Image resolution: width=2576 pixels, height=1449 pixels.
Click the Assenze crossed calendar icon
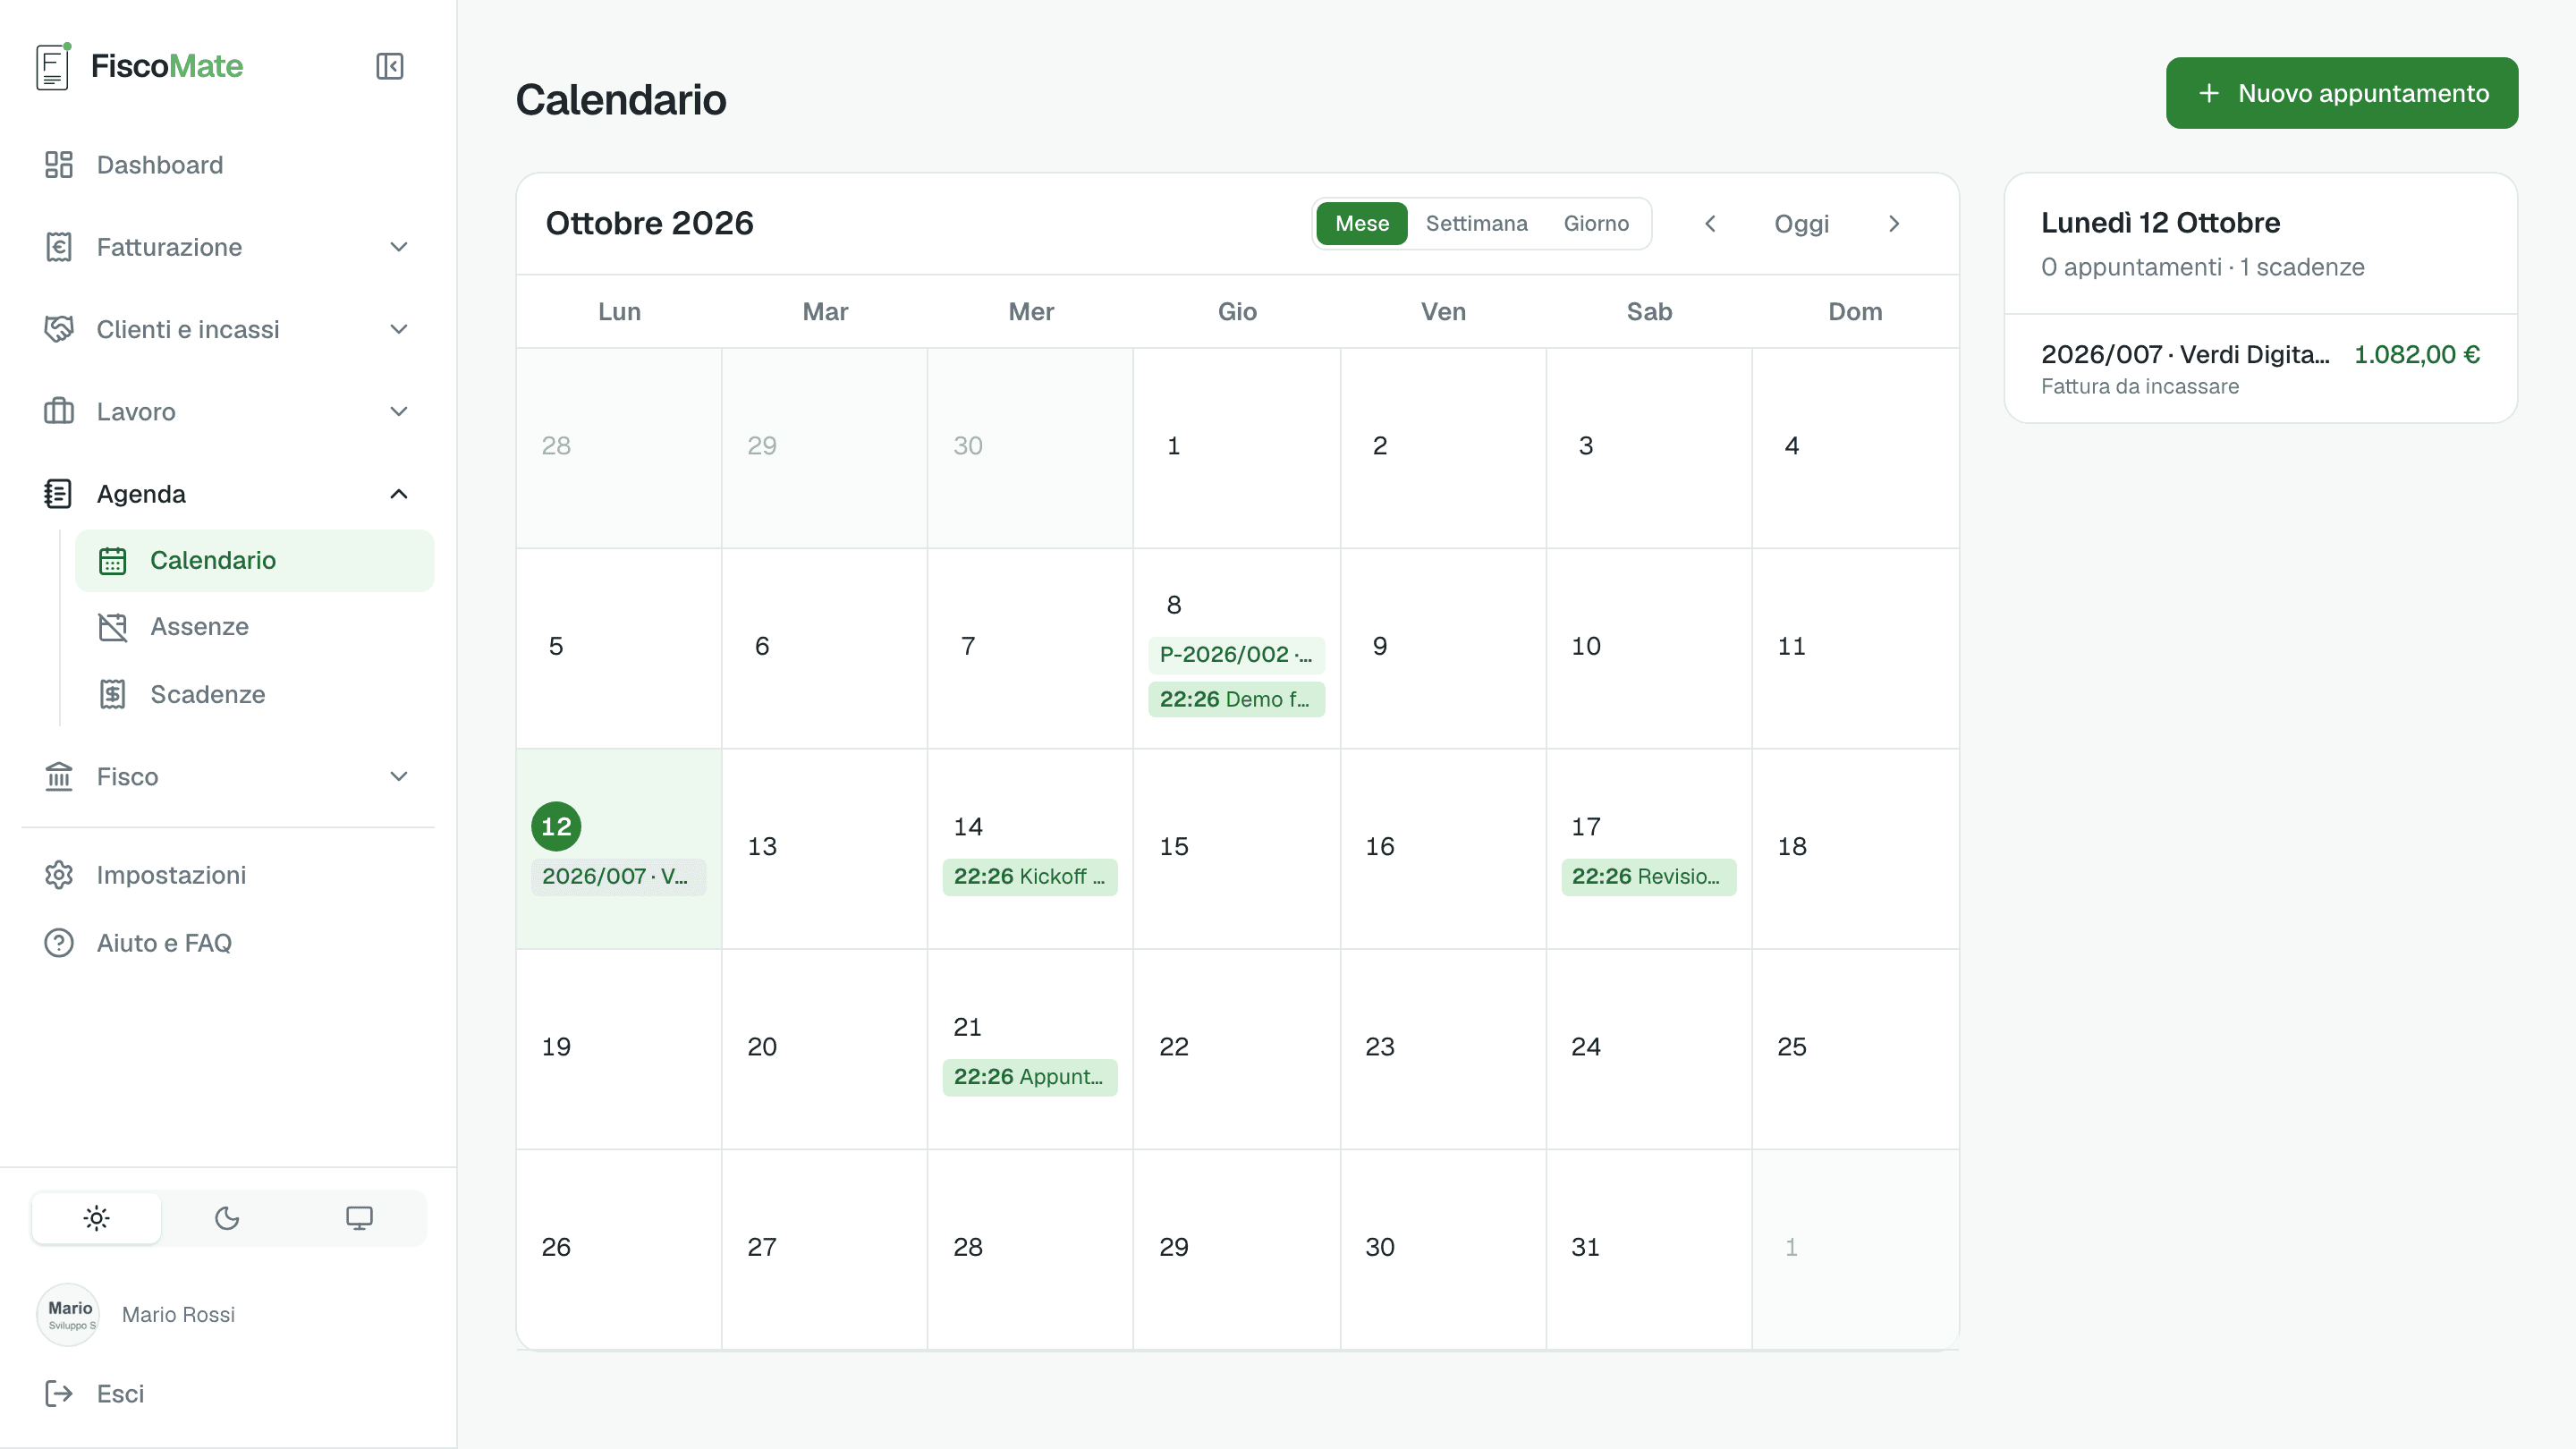[x=113, y=627]
